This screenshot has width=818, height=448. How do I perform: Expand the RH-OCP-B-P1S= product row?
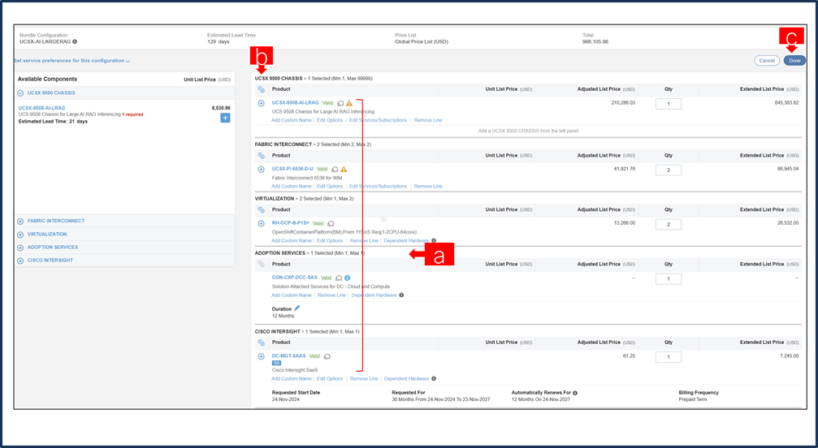pyautogui.click(x=262, y=223)
